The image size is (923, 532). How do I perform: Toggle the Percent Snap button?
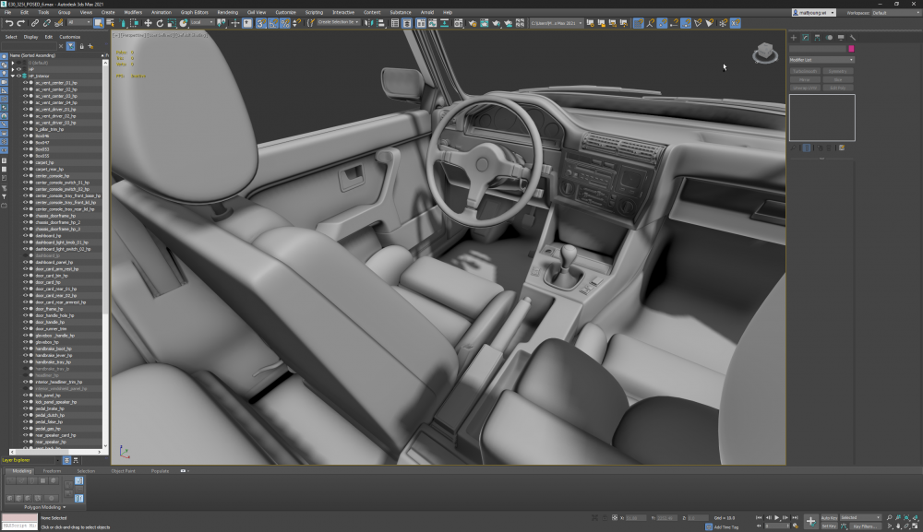tap(285, 23)
